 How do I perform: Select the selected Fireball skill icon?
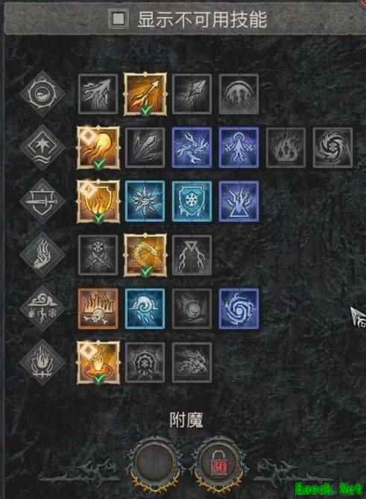pyautogui.click(x=98, y=148)
